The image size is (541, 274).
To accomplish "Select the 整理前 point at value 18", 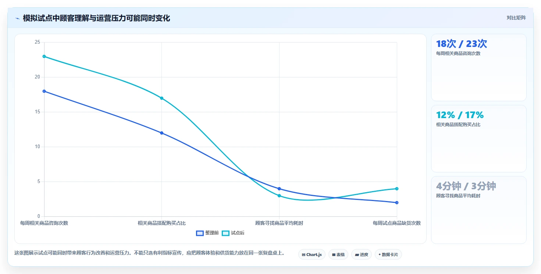I will coord(44,91).
